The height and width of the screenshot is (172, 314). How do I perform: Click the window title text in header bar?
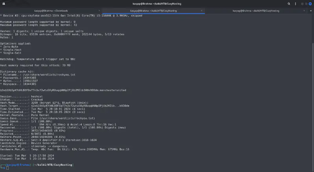[x=157, y=4]
